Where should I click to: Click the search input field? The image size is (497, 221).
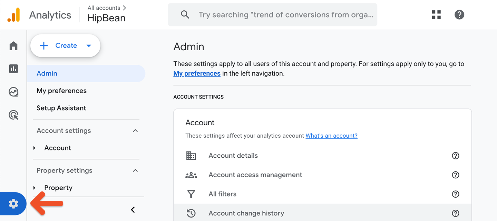tap(286, 15)
